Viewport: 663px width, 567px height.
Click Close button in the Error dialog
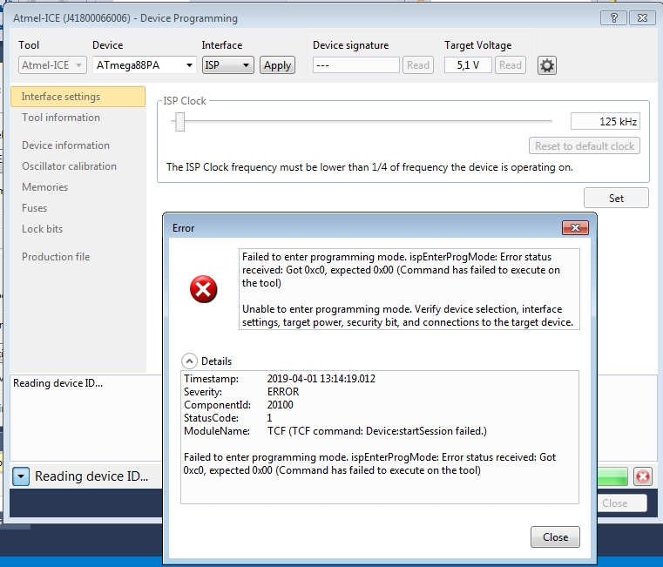tap(555, 537)
